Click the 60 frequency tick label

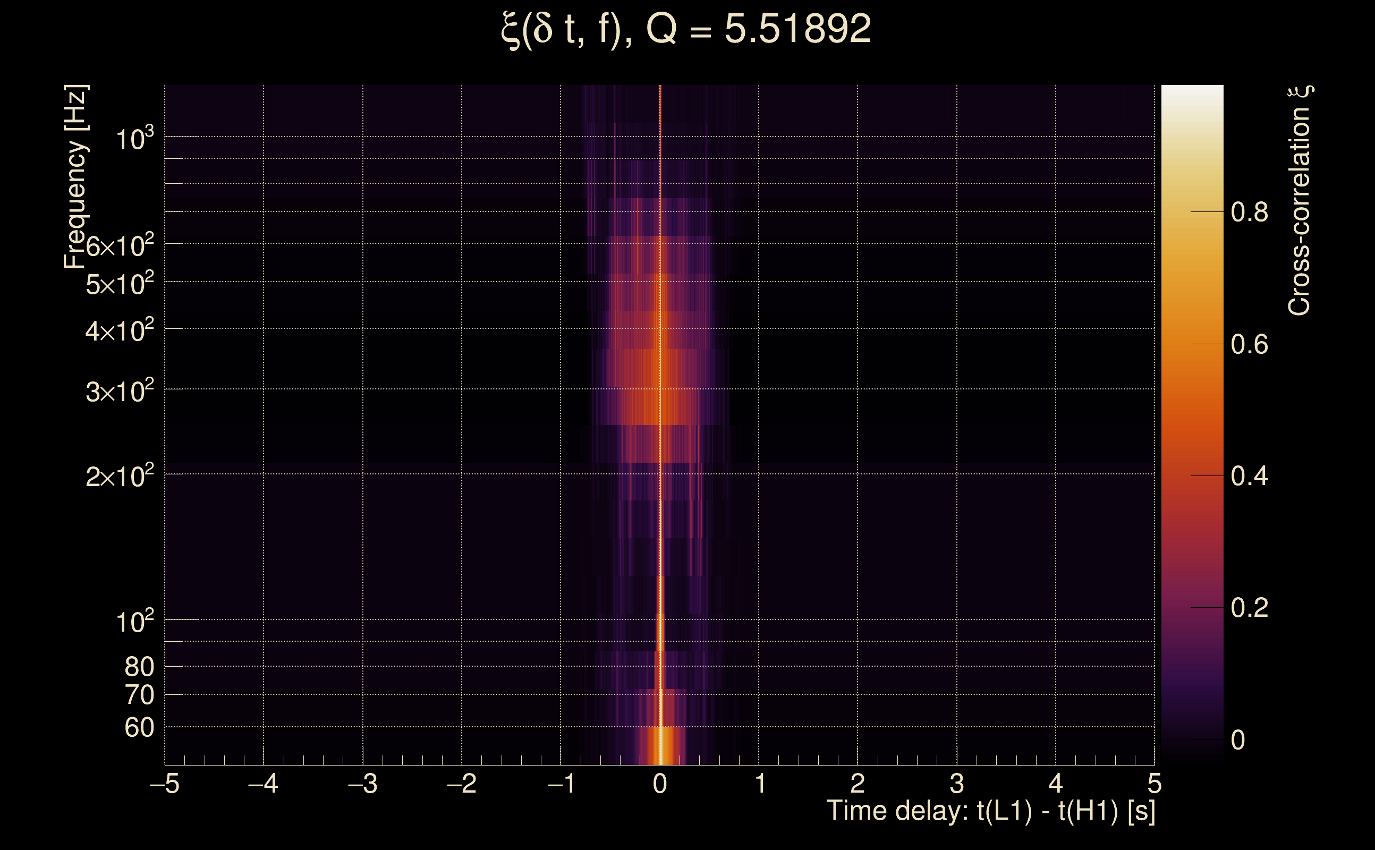(x=139, y=728)
